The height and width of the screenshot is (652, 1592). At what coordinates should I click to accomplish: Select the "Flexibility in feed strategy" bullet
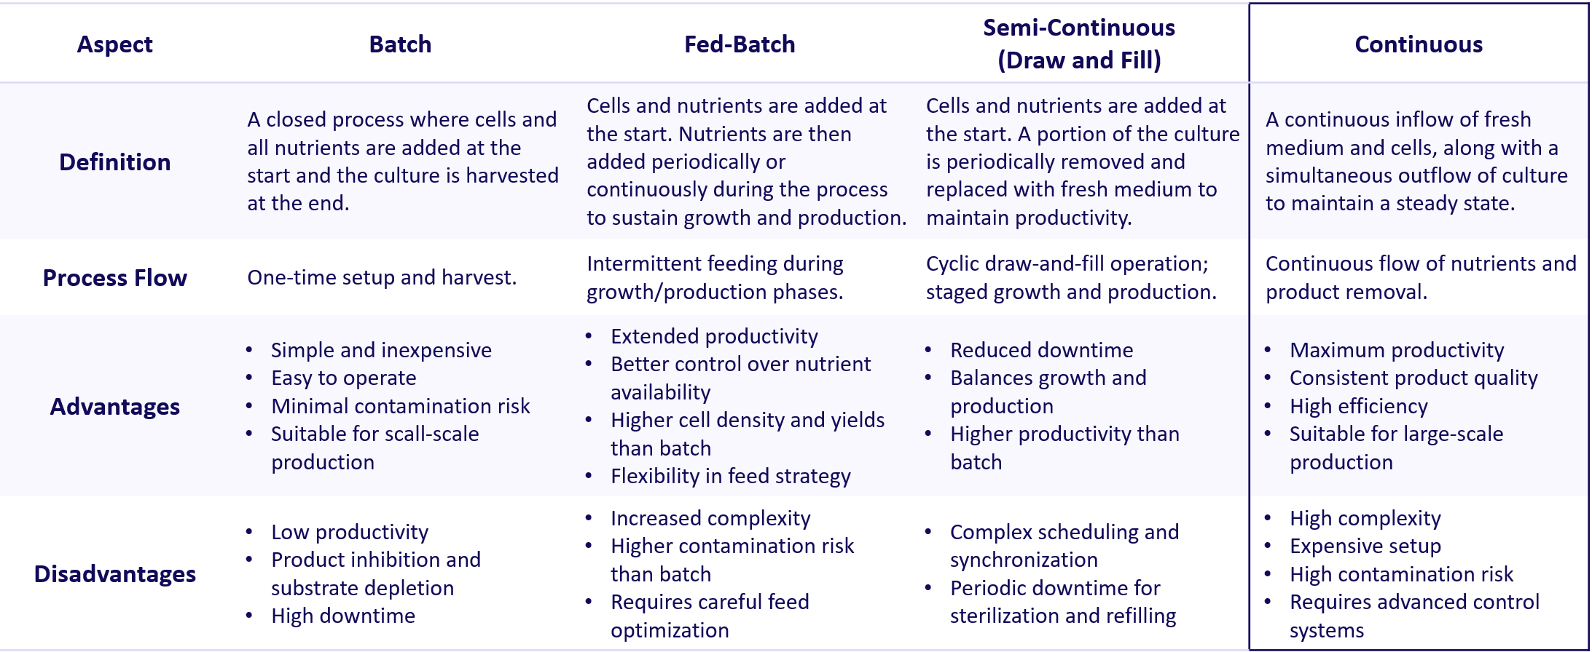point(730,476)
